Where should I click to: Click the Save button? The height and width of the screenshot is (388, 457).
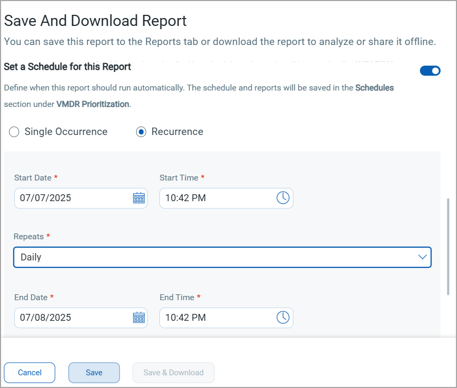94,373
